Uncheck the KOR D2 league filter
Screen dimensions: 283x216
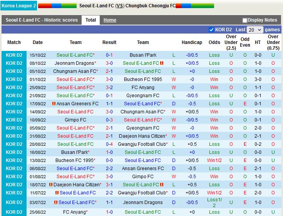211,30
